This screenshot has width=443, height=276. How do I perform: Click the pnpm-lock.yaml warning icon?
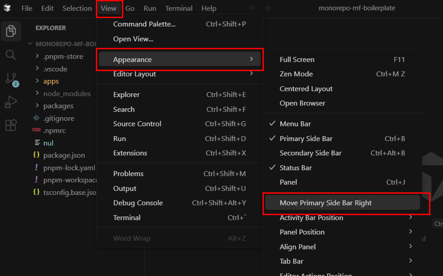pos(37,168)
